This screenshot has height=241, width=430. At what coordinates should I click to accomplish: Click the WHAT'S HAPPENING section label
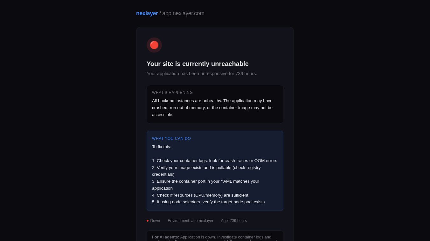(172, 93)
